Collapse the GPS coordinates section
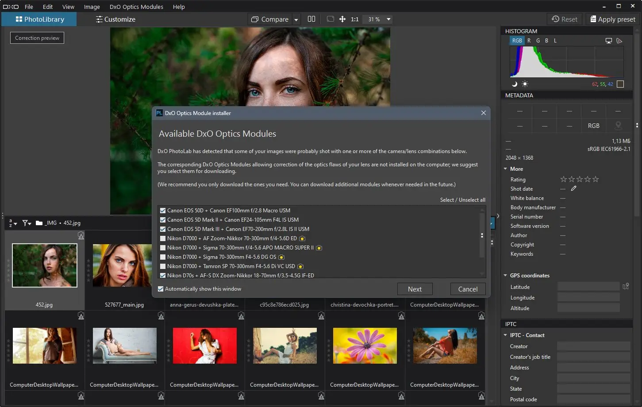The width and height of the screenshot is (642, 407). [x=505, y=275]
